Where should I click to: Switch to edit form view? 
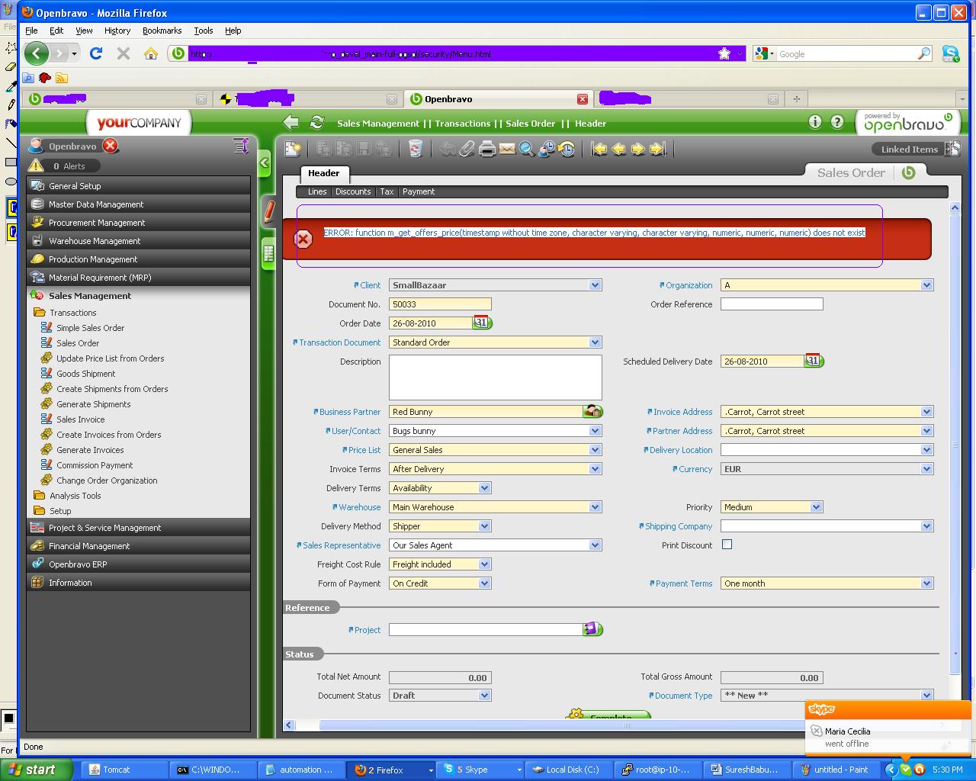tap(268, 211)
